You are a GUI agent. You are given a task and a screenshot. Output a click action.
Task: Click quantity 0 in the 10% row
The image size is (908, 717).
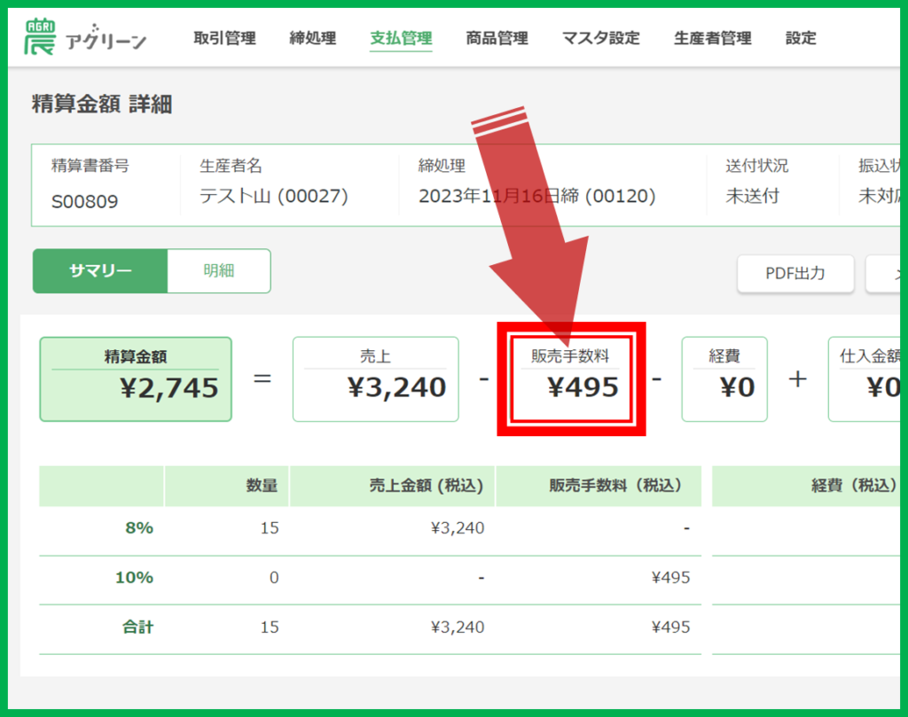point(274,578)
